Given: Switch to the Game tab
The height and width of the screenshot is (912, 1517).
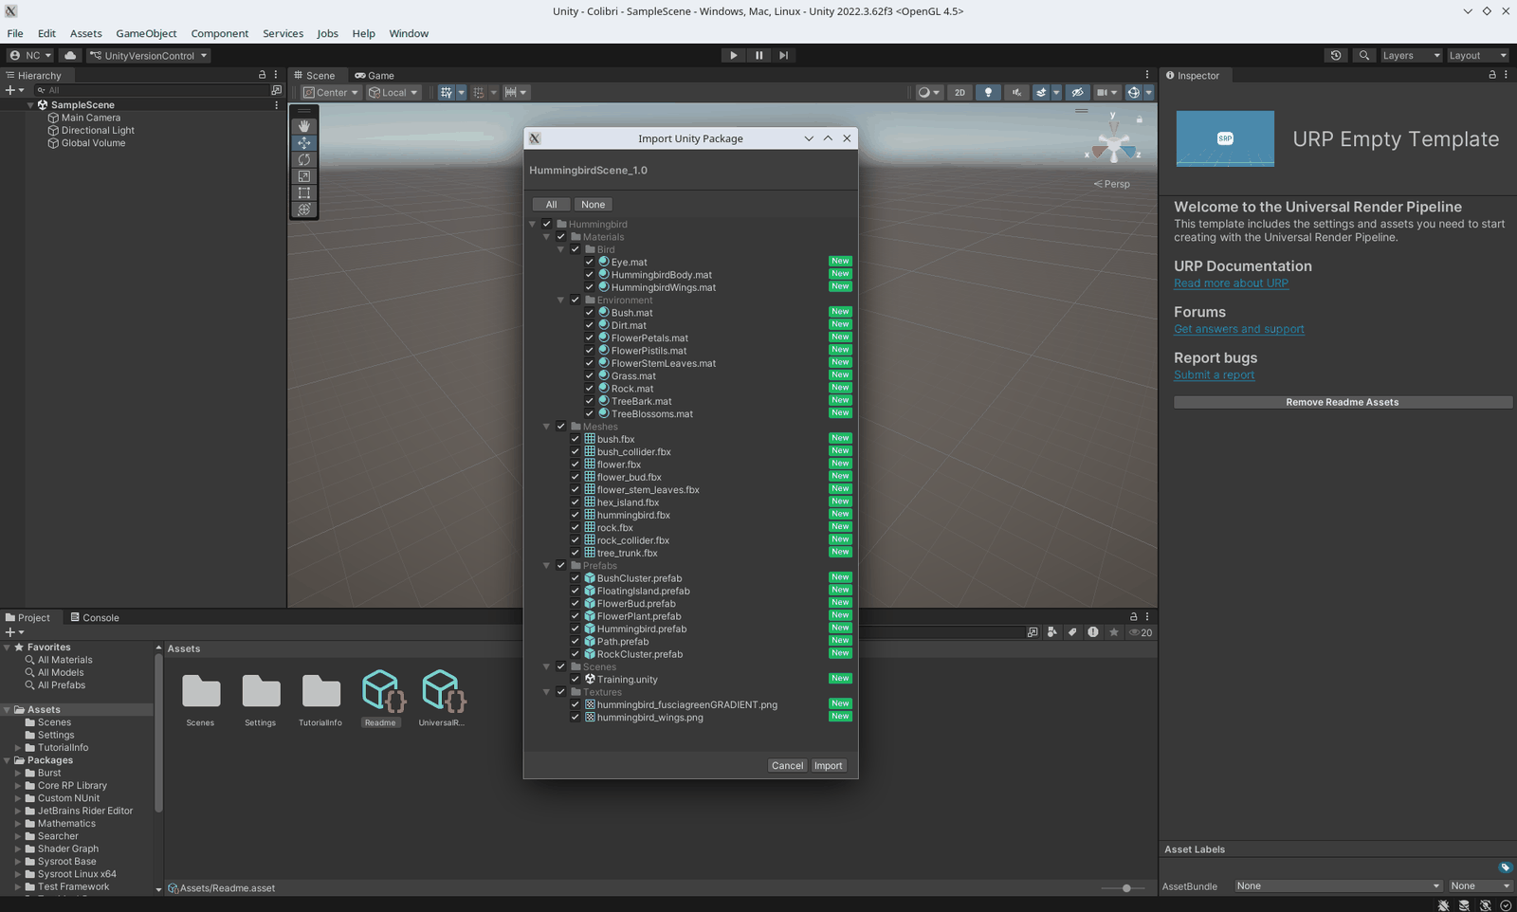Looking at the screenshot, I should pyautogui.click(x=375, y=76).
